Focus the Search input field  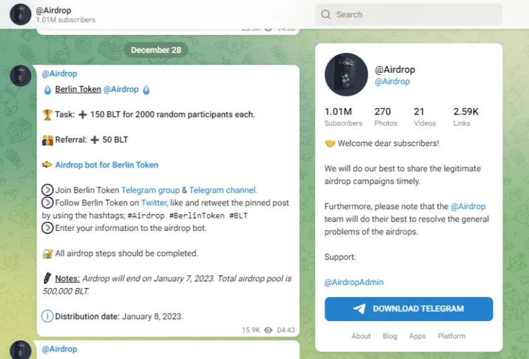pyautogui.click(x=409, y=14)
